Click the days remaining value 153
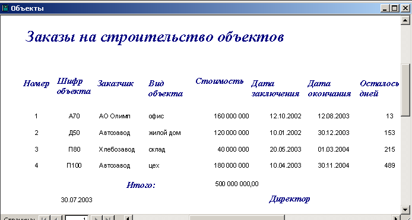This screenshot has height=220, width=412. (x=389, y=133)
